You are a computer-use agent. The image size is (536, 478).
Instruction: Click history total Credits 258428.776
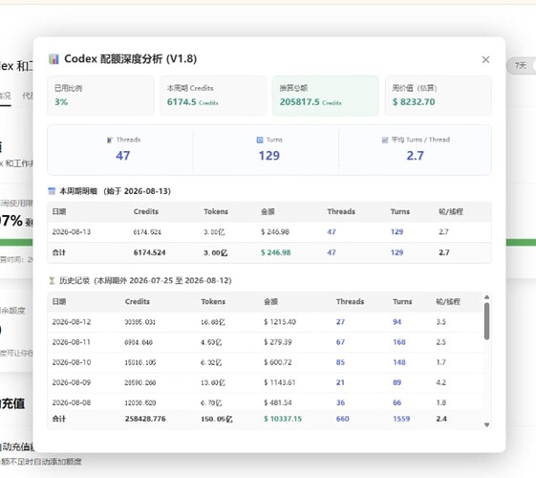pyautogui.click(x=145, y=419)
